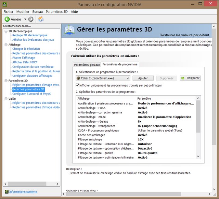The height and width of the screenshot is (199, 219).
Task: Click the Supprimer button
Action: [167, 78]
